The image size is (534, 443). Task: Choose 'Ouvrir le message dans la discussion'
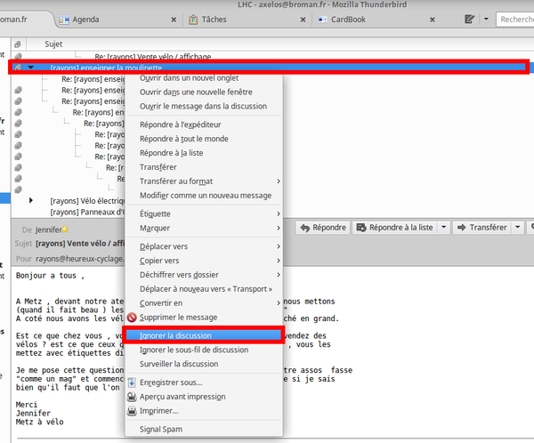tap(203, 106)
